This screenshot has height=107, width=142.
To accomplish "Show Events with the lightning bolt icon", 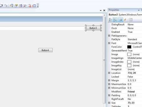I will pyautogui.click(x=125, y=20).
